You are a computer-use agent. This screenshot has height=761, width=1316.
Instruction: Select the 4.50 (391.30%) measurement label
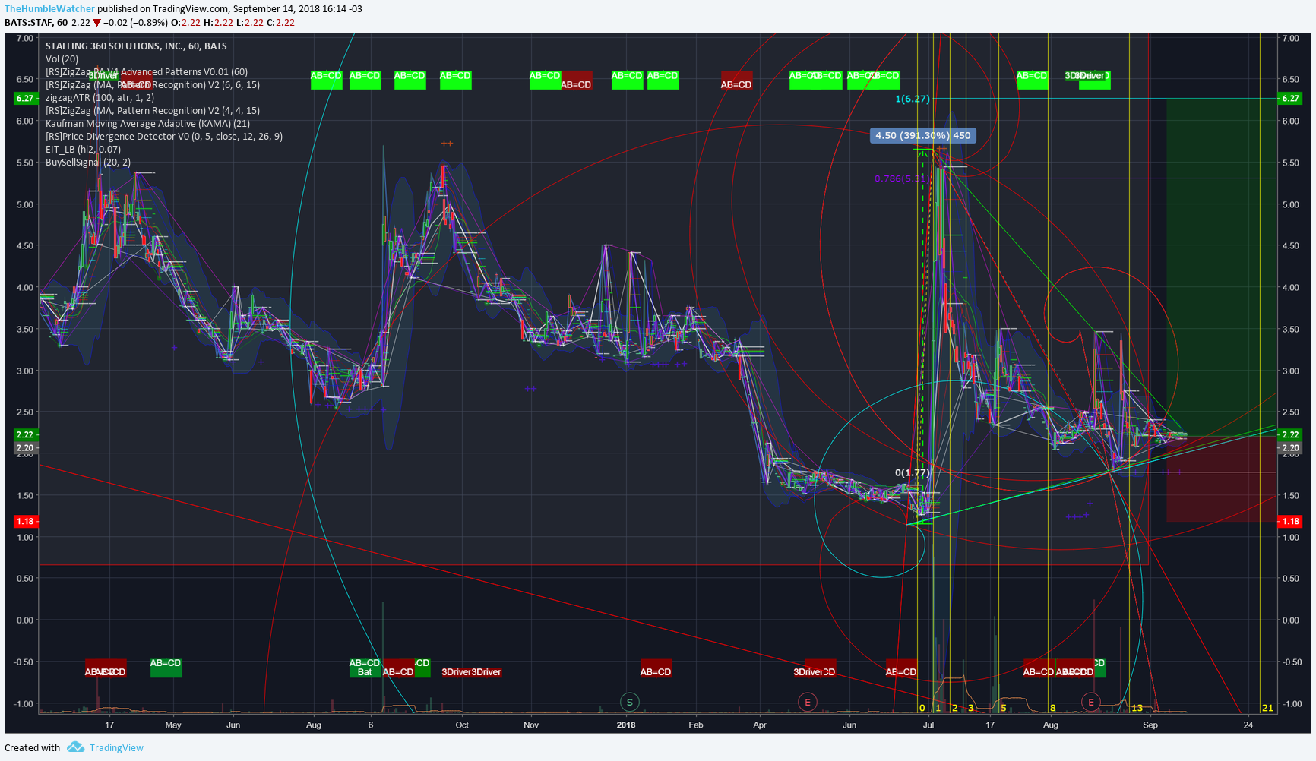923,136
